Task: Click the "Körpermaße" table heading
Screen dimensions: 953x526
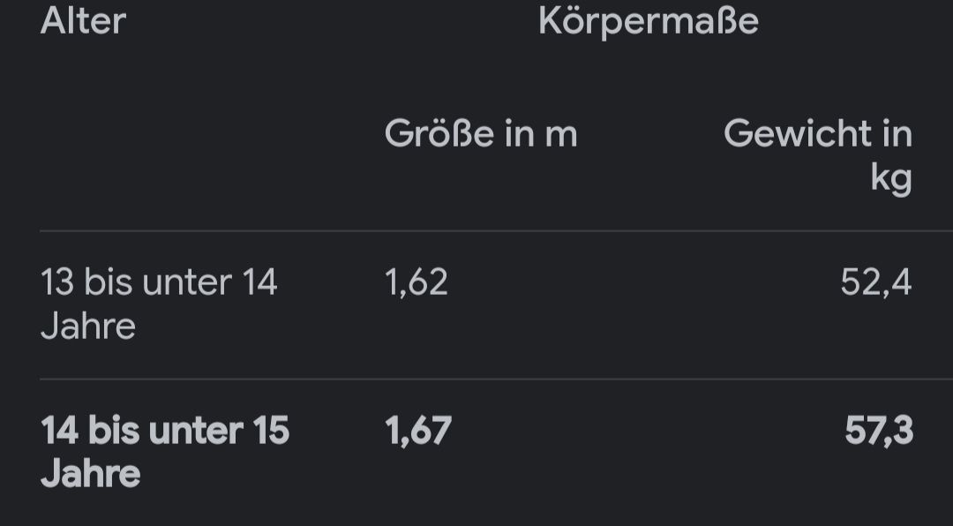Action: point(648,21)
